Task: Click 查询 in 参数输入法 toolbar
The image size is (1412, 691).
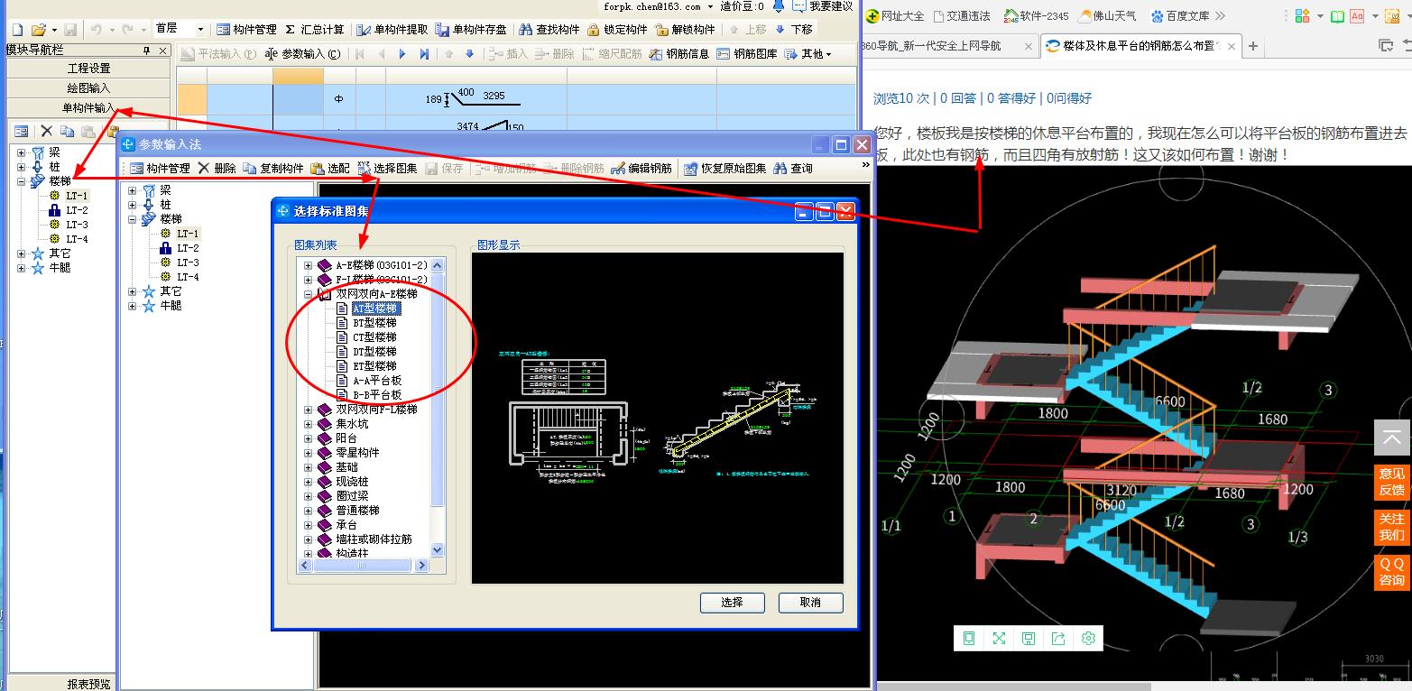Action: [793, 169]
